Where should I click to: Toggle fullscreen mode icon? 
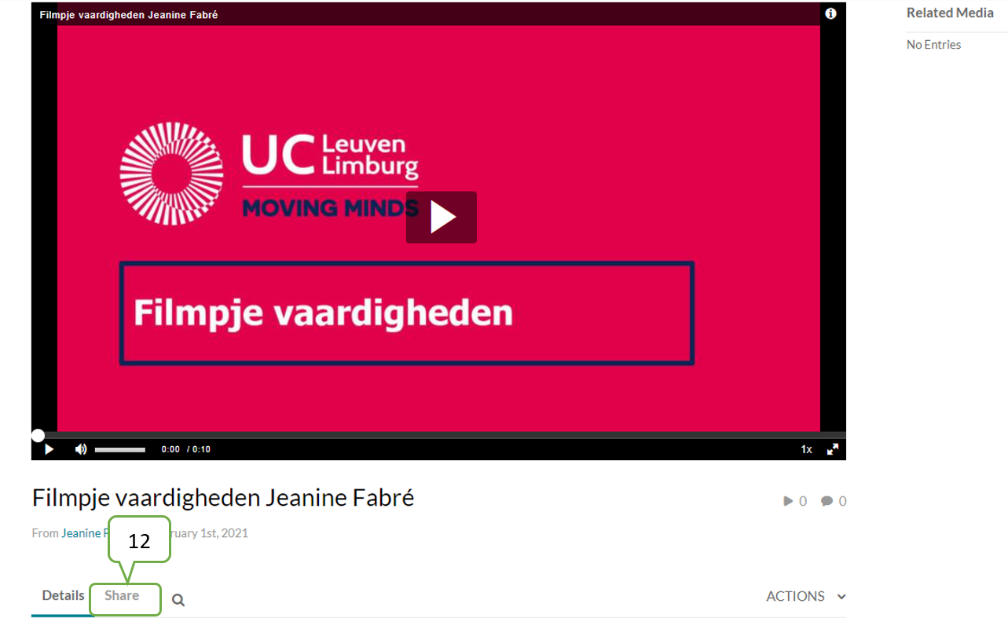click(833, 449)
